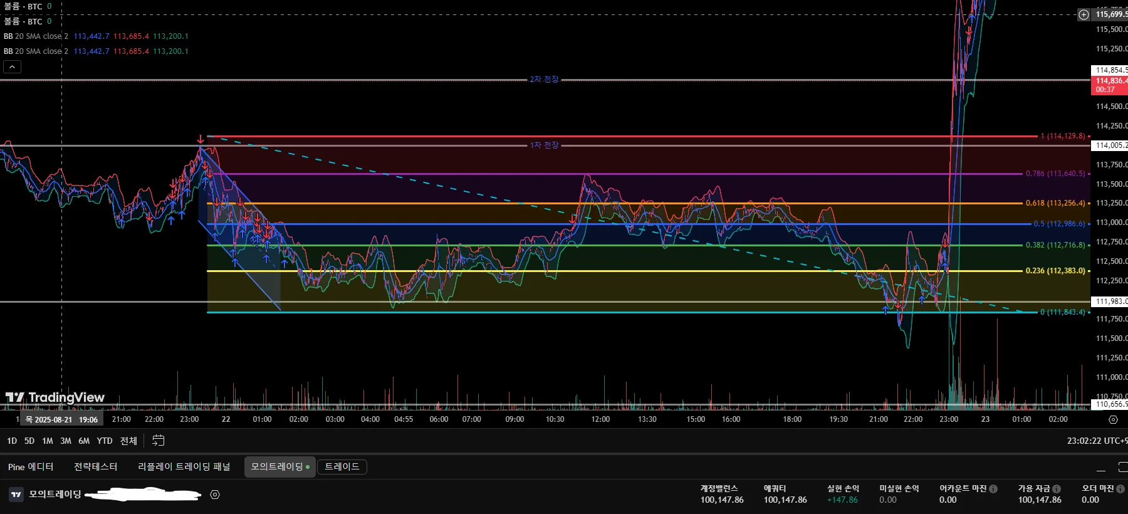Click the paper trading account settings icon
1128x514 pixels.
coord(215,495)
